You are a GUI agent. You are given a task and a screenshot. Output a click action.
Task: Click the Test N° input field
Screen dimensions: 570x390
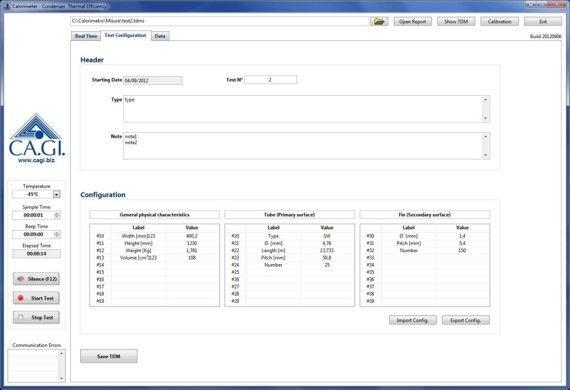pyautogui.click(x=270, y=80)
